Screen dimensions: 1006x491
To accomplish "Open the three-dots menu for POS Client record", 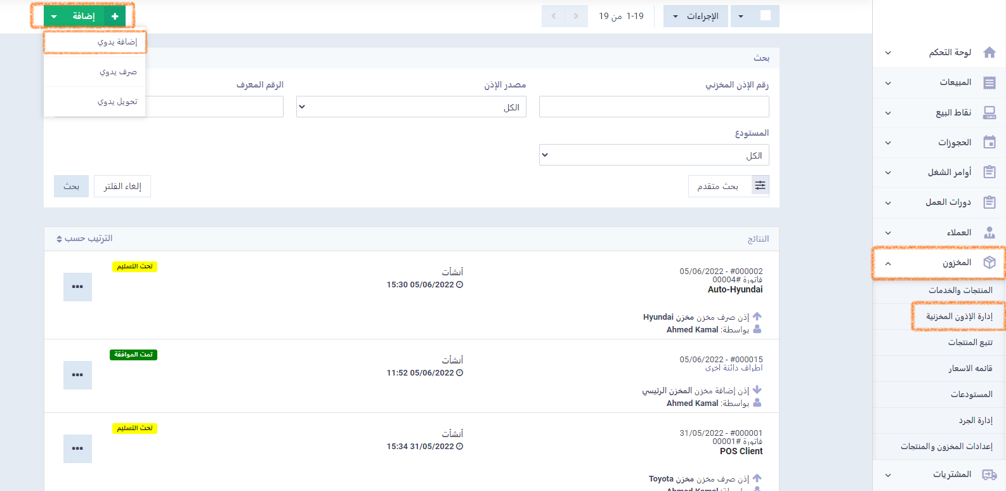I will (77, 448).
